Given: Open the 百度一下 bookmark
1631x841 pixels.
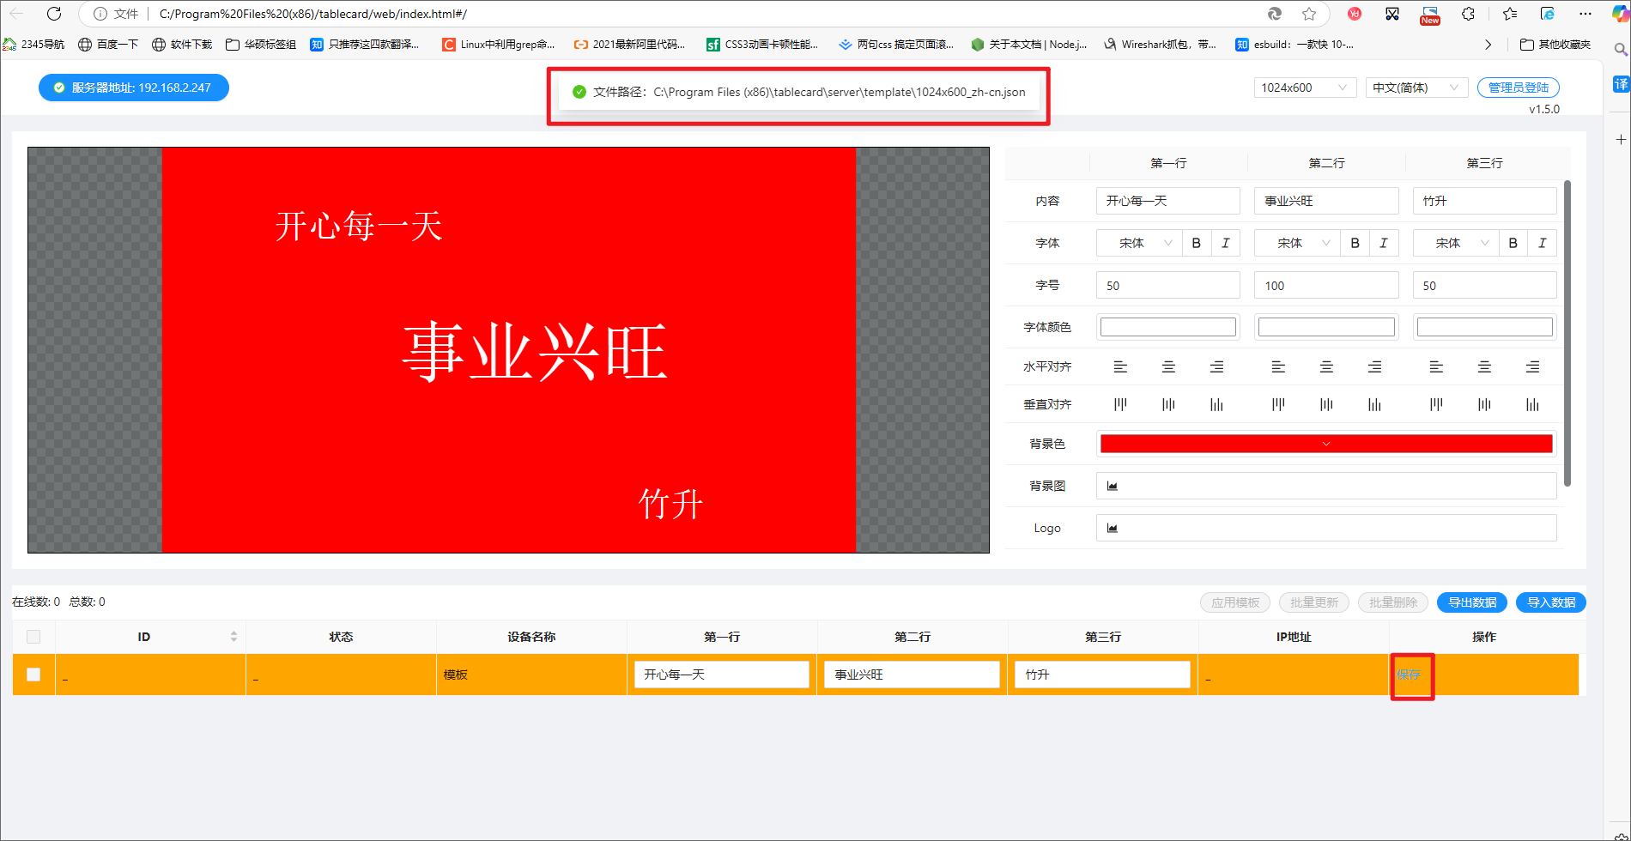Looking at the screenshot, I should click(x=108, y=45).
